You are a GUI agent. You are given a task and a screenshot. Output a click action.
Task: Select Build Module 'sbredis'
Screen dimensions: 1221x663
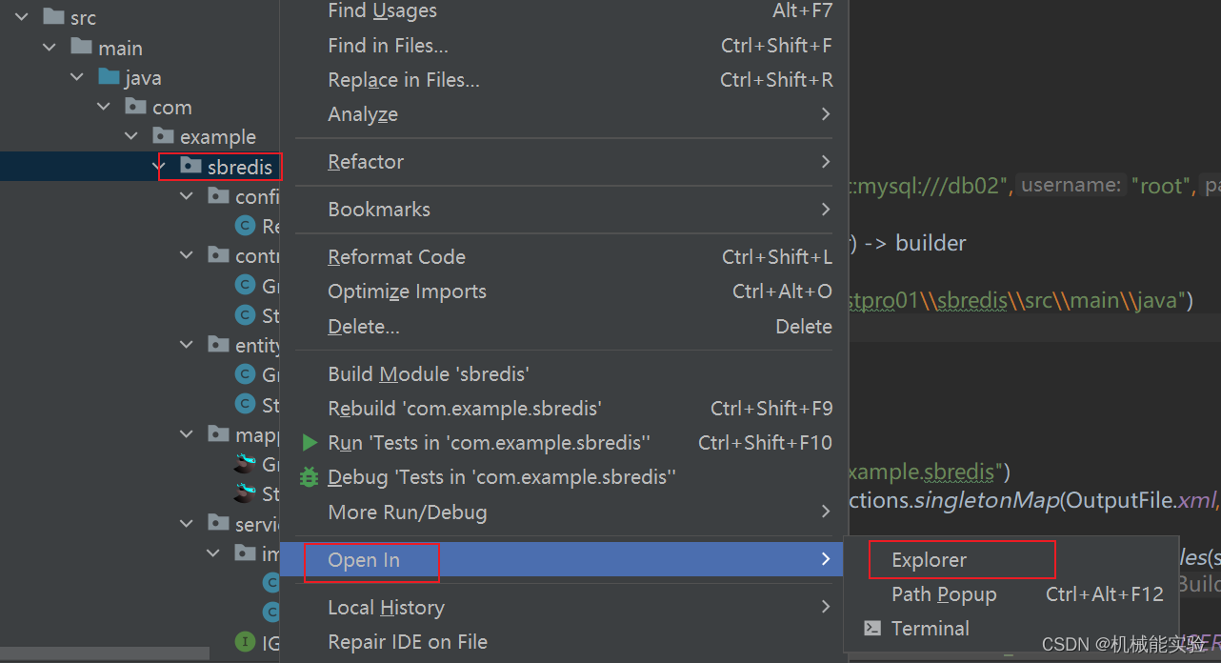click(428, 373)
